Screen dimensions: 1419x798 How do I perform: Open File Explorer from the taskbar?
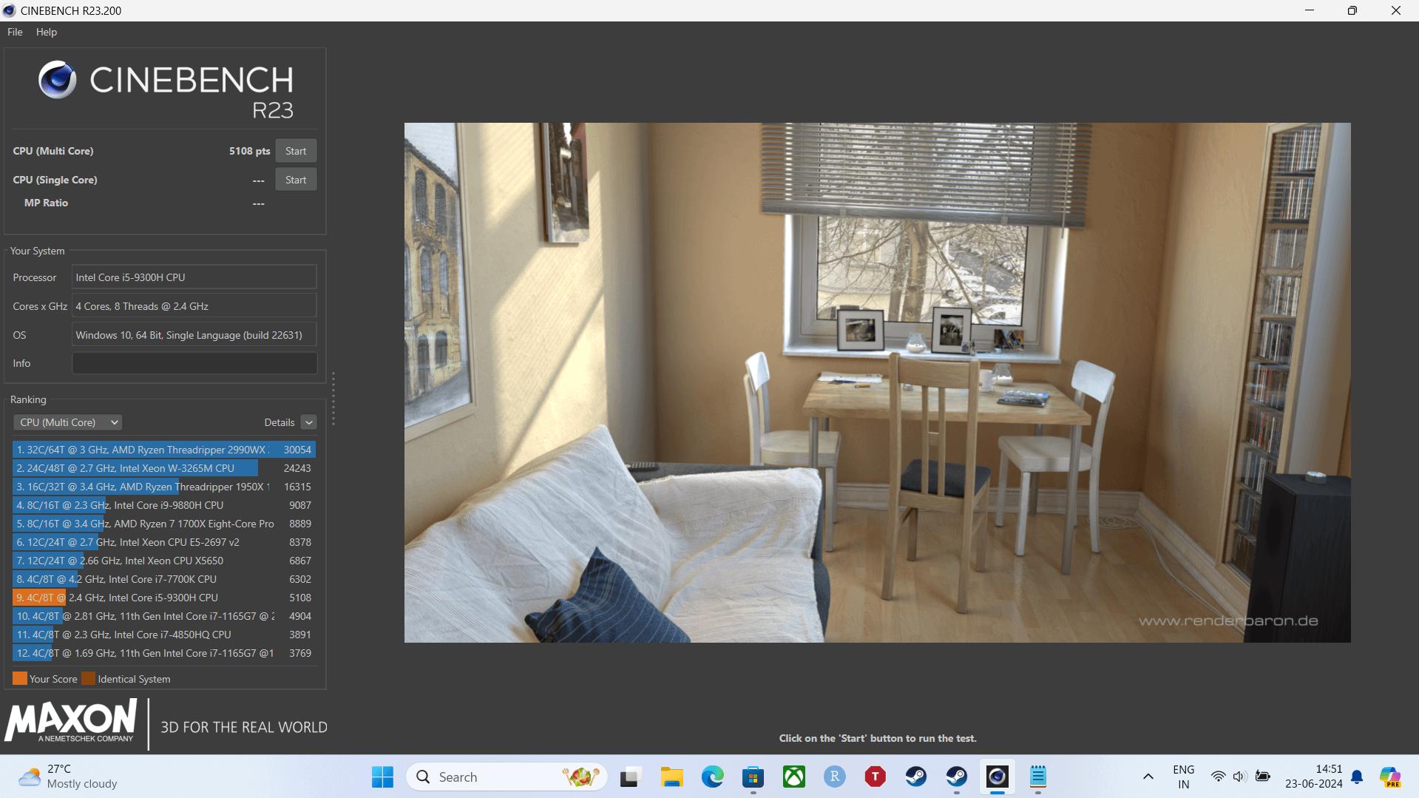point(671,777)
